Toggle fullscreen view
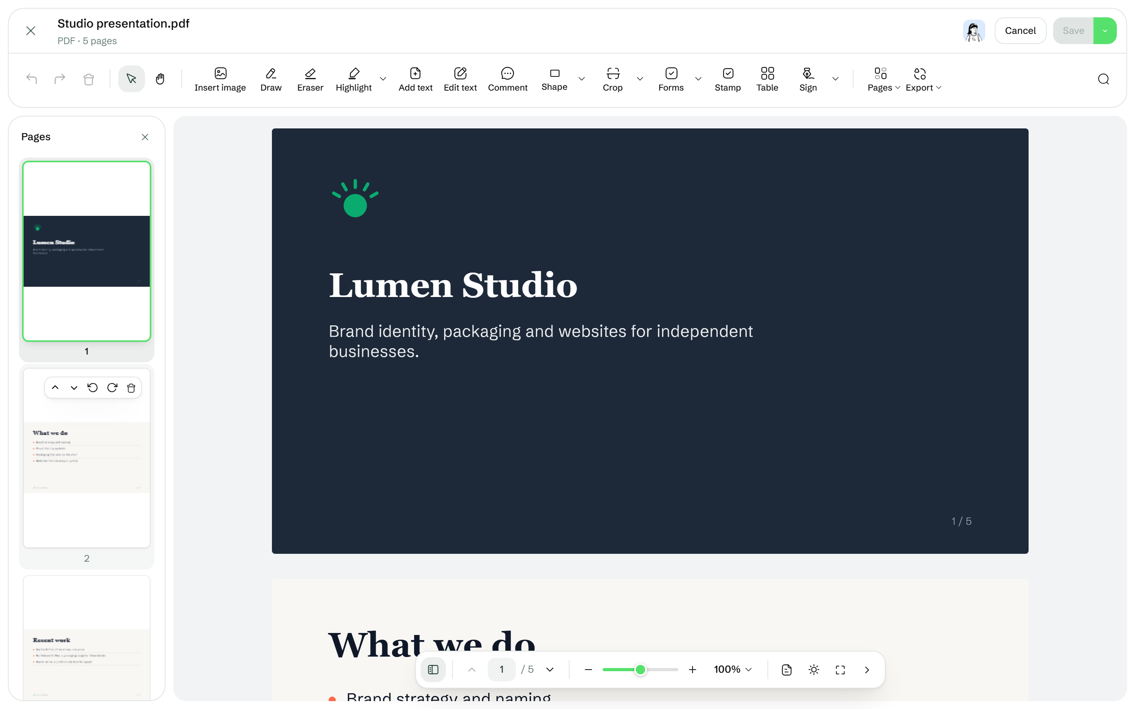This screenshot has height=709, width=1135. [x=840, y=669]
